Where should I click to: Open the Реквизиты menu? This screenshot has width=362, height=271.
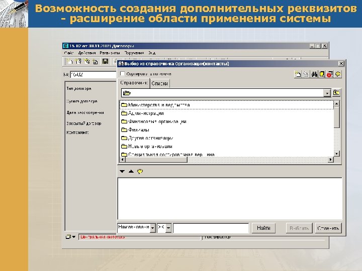point(110,53)
